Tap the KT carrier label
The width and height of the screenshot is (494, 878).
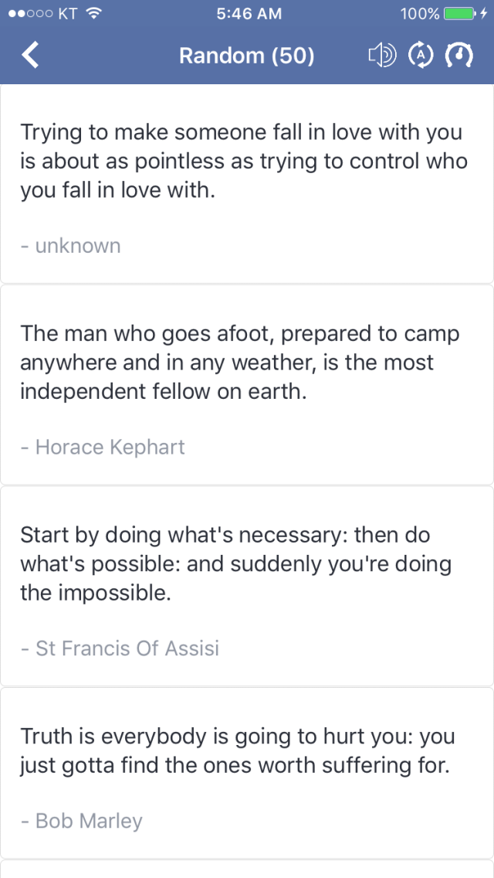click(x=68, y=14)
